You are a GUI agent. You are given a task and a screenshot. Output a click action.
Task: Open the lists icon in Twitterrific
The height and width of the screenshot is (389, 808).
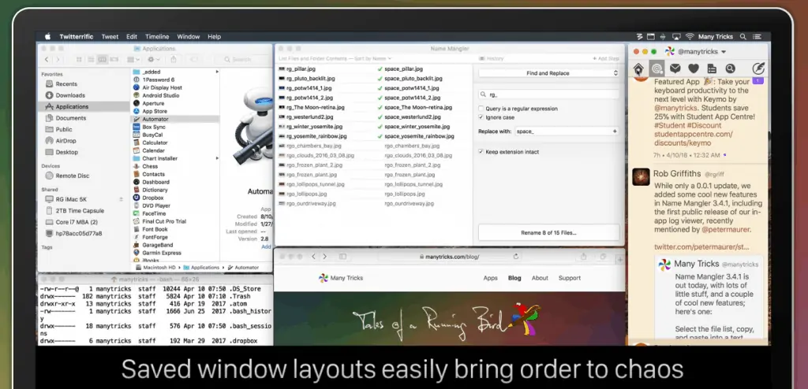click(712, 69)
